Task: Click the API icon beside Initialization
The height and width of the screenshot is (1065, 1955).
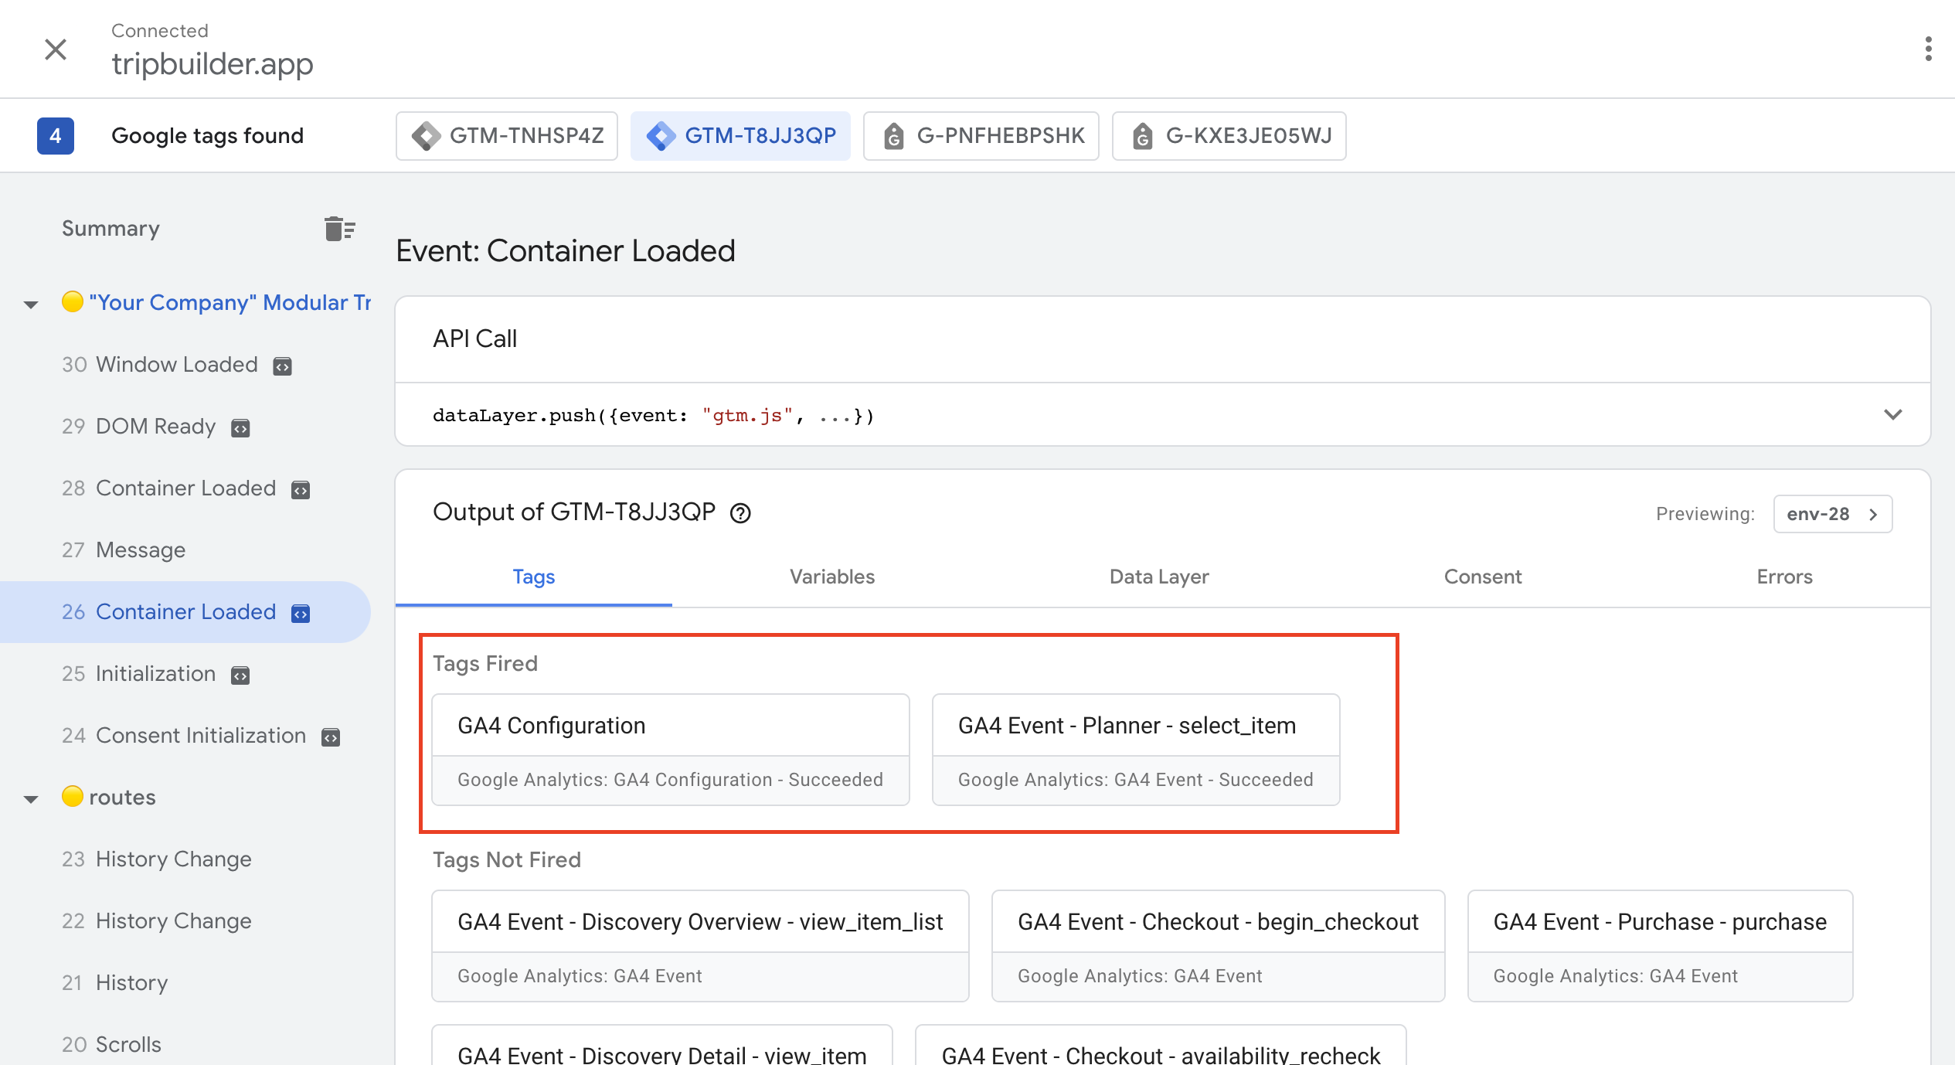Action: click(241, 675)
